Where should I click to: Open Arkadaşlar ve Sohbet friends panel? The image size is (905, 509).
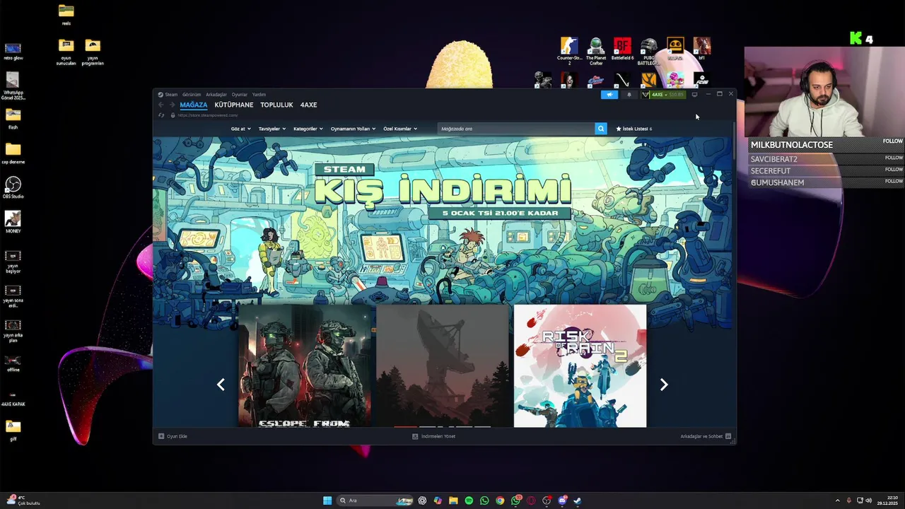[706, 436]
